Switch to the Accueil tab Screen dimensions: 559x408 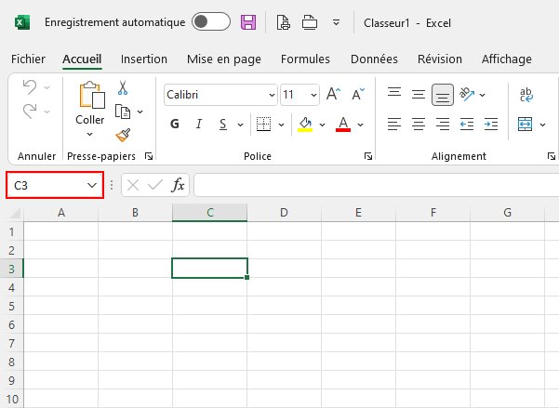82,59
